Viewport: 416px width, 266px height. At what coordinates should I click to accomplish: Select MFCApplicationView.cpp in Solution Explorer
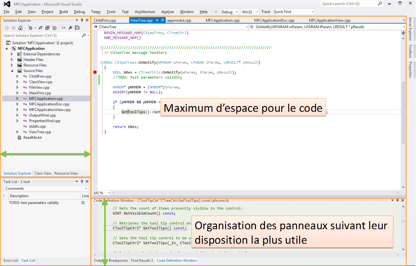click(50, 110)
